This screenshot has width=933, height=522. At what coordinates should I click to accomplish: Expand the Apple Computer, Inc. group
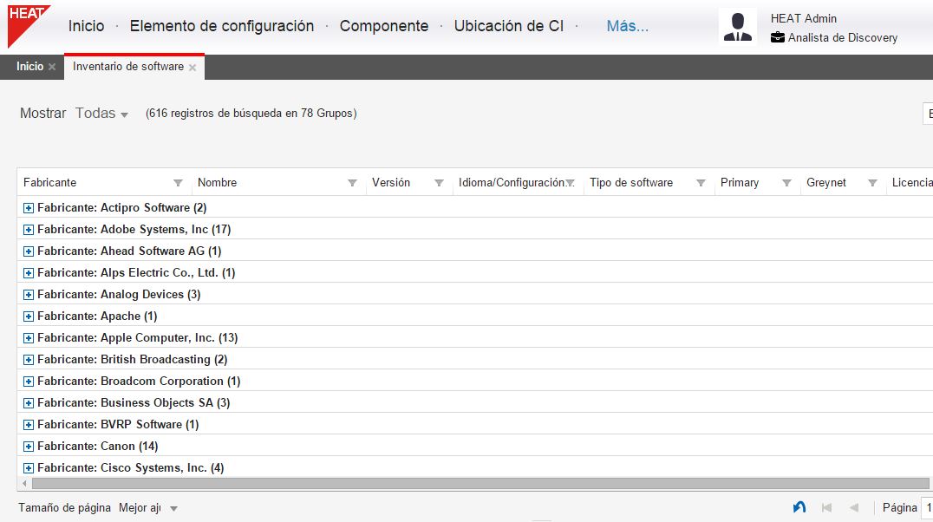tap(28, 338)
